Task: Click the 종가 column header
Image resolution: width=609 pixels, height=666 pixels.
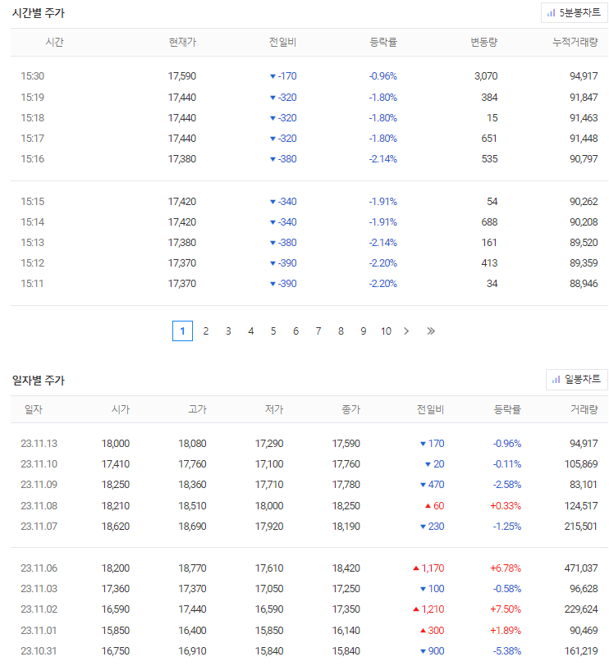Action: pos(351,409)
